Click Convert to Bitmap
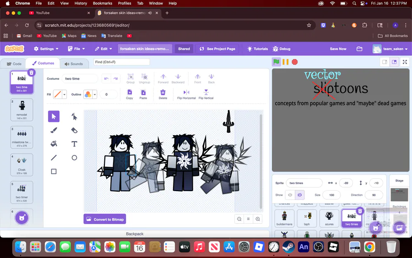This screenshot has height=258, width=412. [x=105, y=219]
